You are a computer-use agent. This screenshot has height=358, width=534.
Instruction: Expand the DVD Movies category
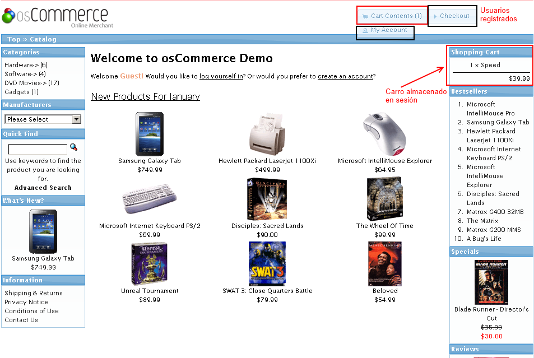coord(25,83)
